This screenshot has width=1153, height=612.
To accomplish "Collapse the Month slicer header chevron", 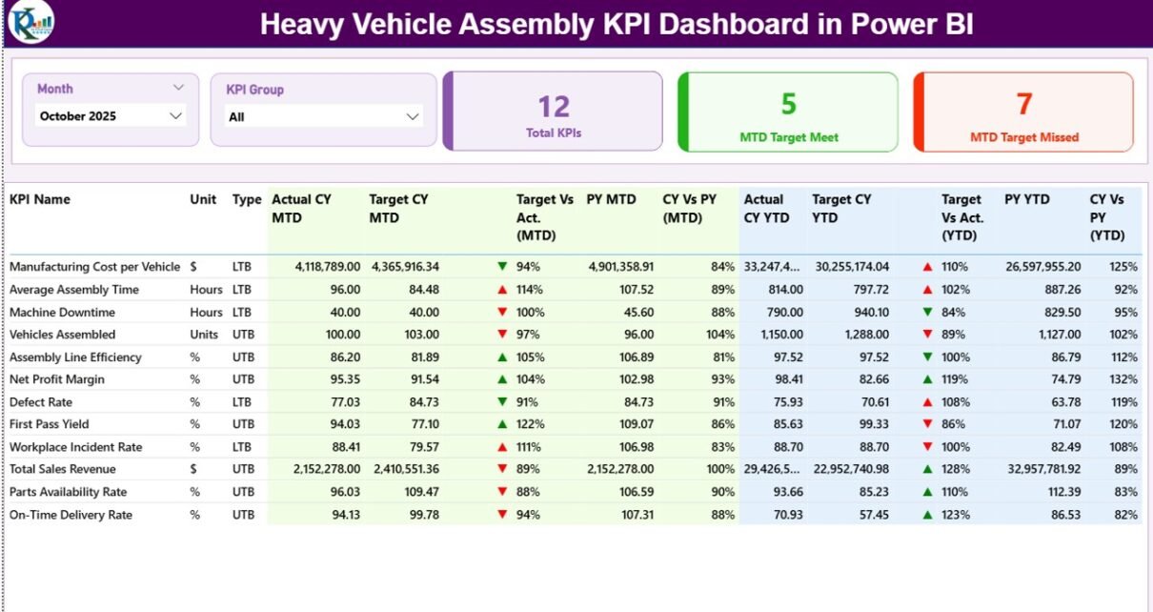I will coord(178,88).
